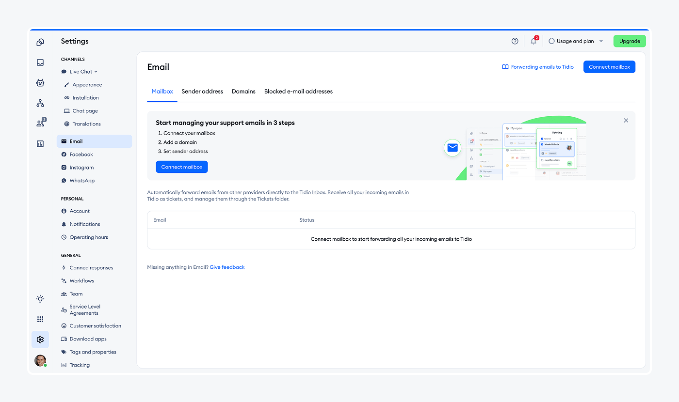The image size is (679, 402).
Task: Open the help question mark icon
Action: (515, 41)
